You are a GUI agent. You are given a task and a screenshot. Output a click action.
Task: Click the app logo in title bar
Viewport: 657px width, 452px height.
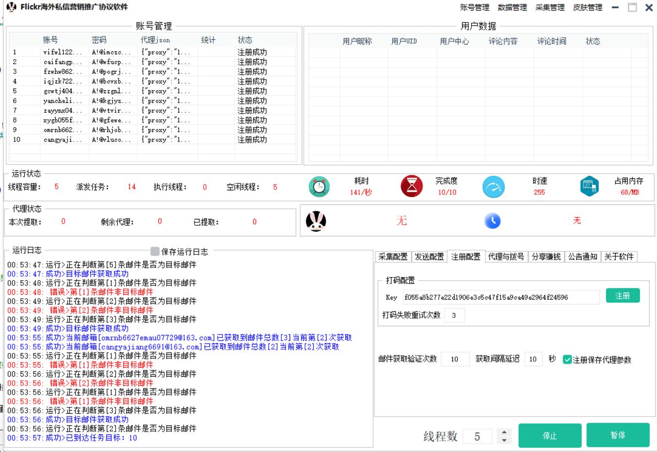[x=11, y=7]
